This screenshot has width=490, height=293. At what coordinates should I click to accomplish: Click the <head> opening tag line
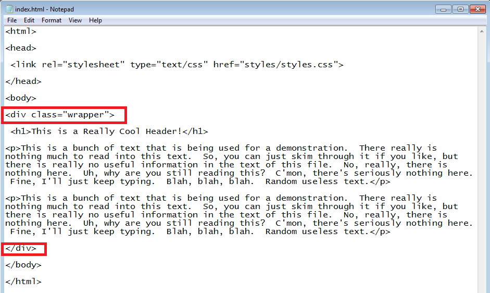21,48
